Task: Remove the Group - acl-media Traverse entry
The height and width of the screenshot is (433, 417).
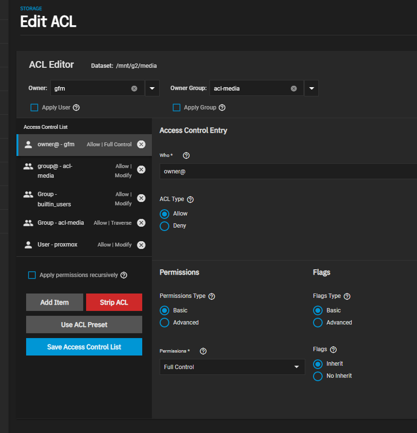Action: tap(141, 223)
